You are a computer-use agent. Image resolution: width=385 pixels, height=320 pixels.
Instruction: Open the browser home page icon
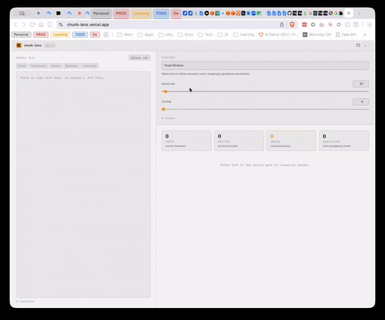[x=41, y=25]
